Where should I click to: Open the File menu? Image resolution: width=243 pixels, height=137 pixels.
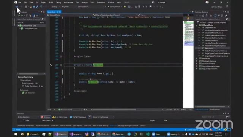coord(20,3)
